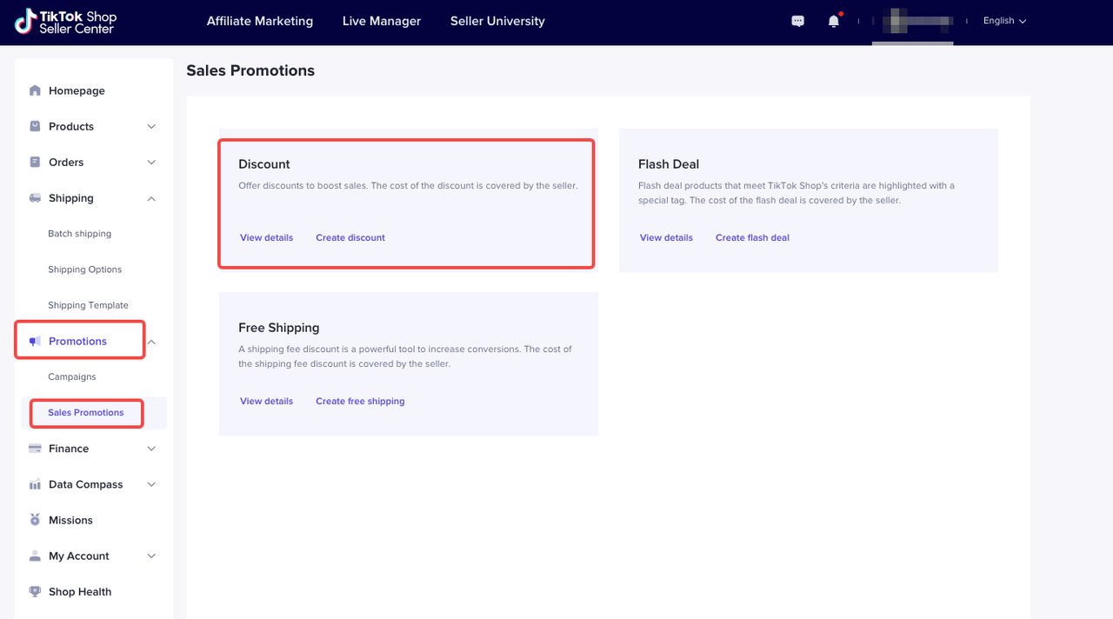Image resolution: width=1113 pixels, height=619 pixels.
Task: Click the TikTok Shop Seller Center logo
Action: click(x=65, y=22)
